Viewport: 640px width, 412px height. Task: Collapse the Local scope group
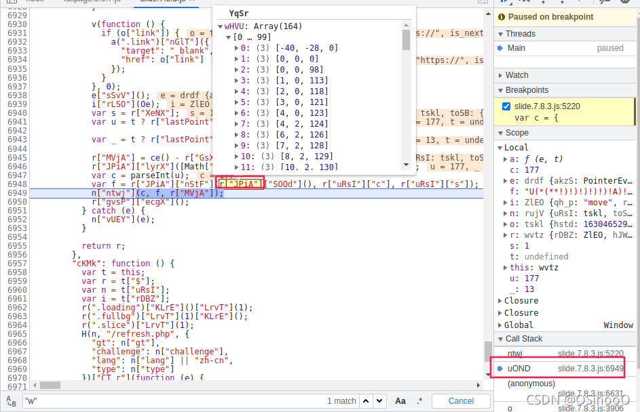[x=500, y=148]
